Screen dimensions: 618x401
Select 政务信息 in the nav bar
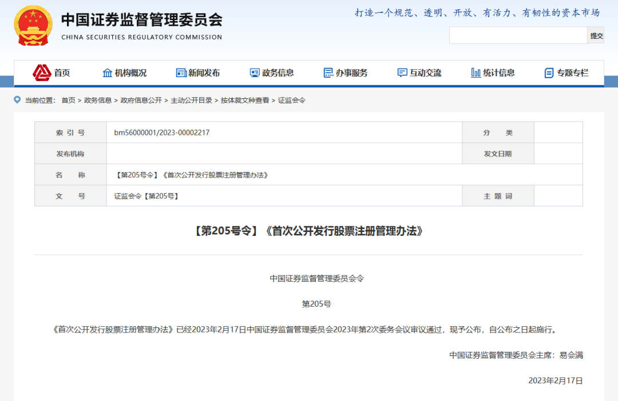pyautogui.click(x=278, y=73)
